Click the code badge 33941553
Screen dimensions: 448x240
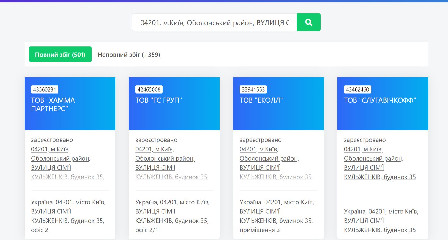coord(253,89)
